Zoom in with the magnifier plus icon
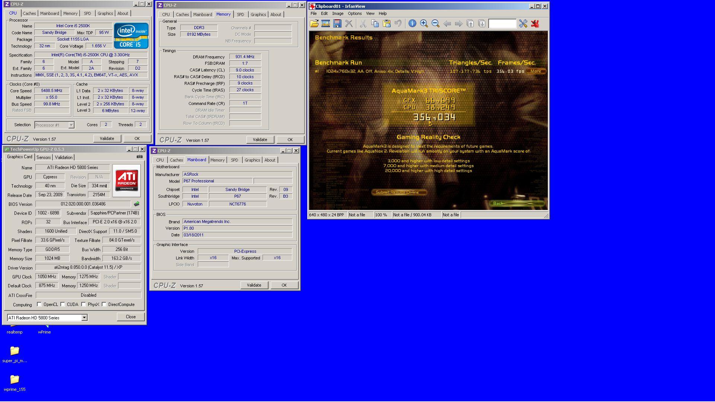Image resolution: width=715 pixels, height=402 pixels. tap(424, 23)
